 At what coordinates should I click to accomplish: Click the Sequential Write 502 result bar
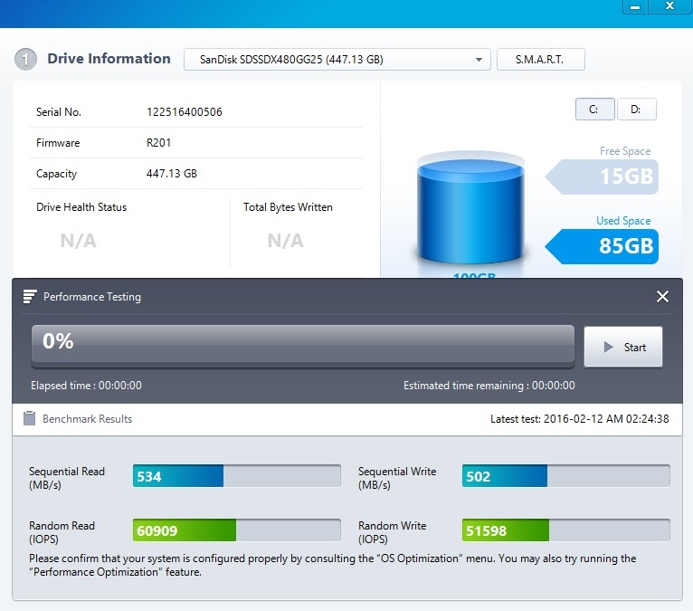pos(565,476)
